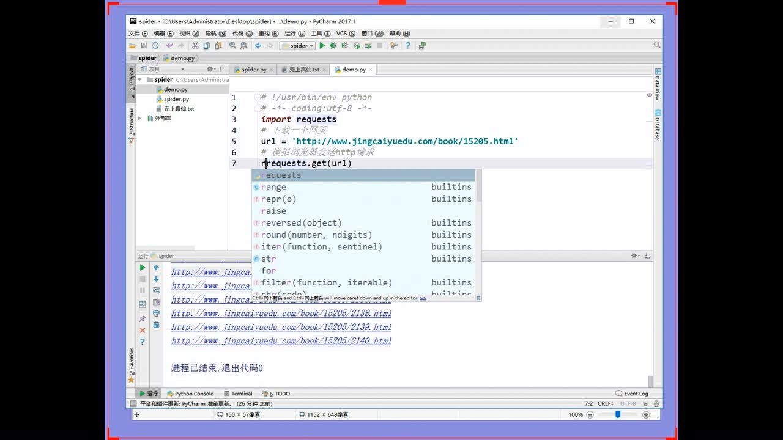Screen dimensions: 783x440
Task: Expand the 外部库 tree node
Action: pyautogui.click(x=140, y=118)
